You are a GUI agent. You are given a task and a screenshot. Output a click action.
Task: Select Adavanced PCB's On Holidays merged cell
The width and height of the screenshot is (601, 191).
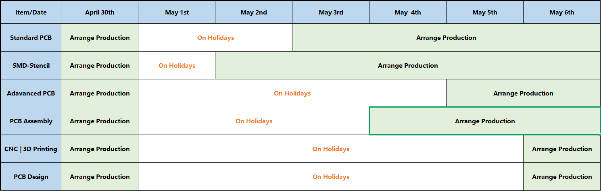[x=292, y=93]
